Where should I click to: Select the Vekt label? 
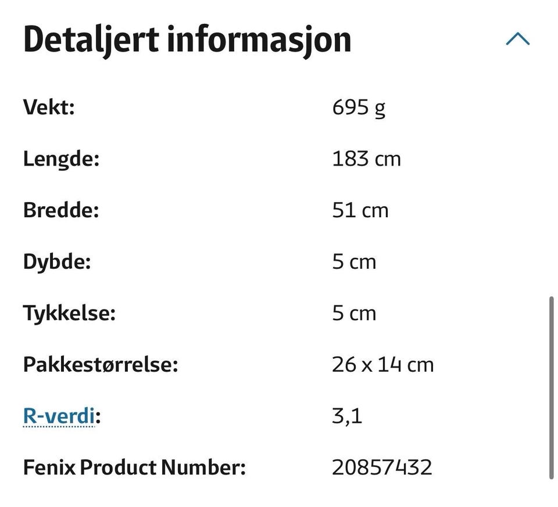coord(49,106)
